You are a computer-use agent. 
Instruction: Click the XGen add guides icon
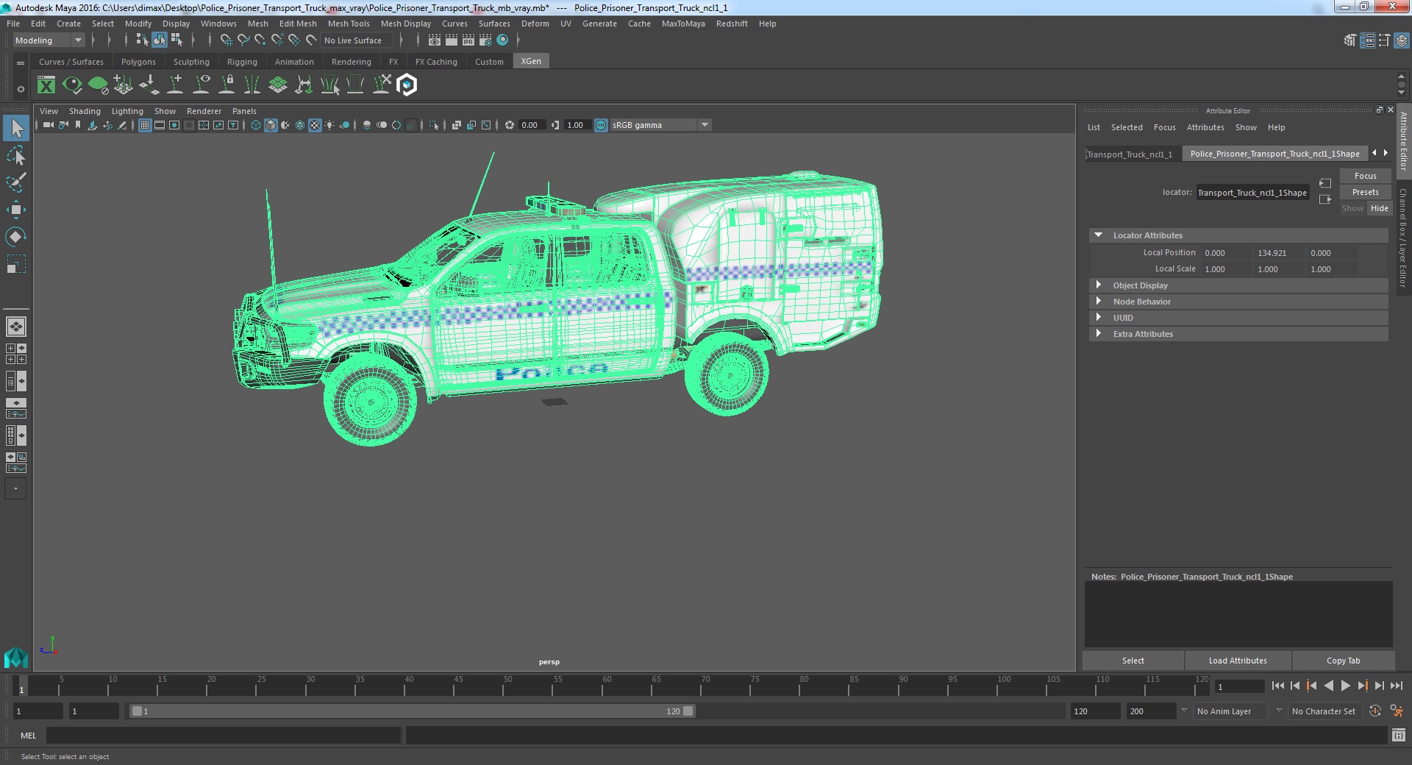[175, 85]
